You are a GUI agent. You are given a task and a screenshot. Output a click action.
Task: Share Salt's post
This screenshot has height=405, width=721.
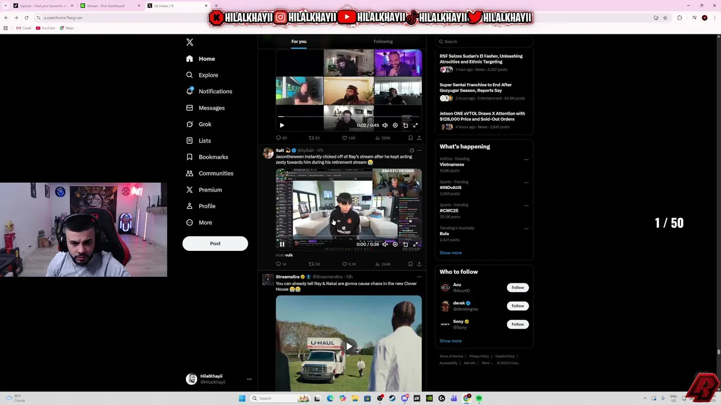click(x=419, y=264)
